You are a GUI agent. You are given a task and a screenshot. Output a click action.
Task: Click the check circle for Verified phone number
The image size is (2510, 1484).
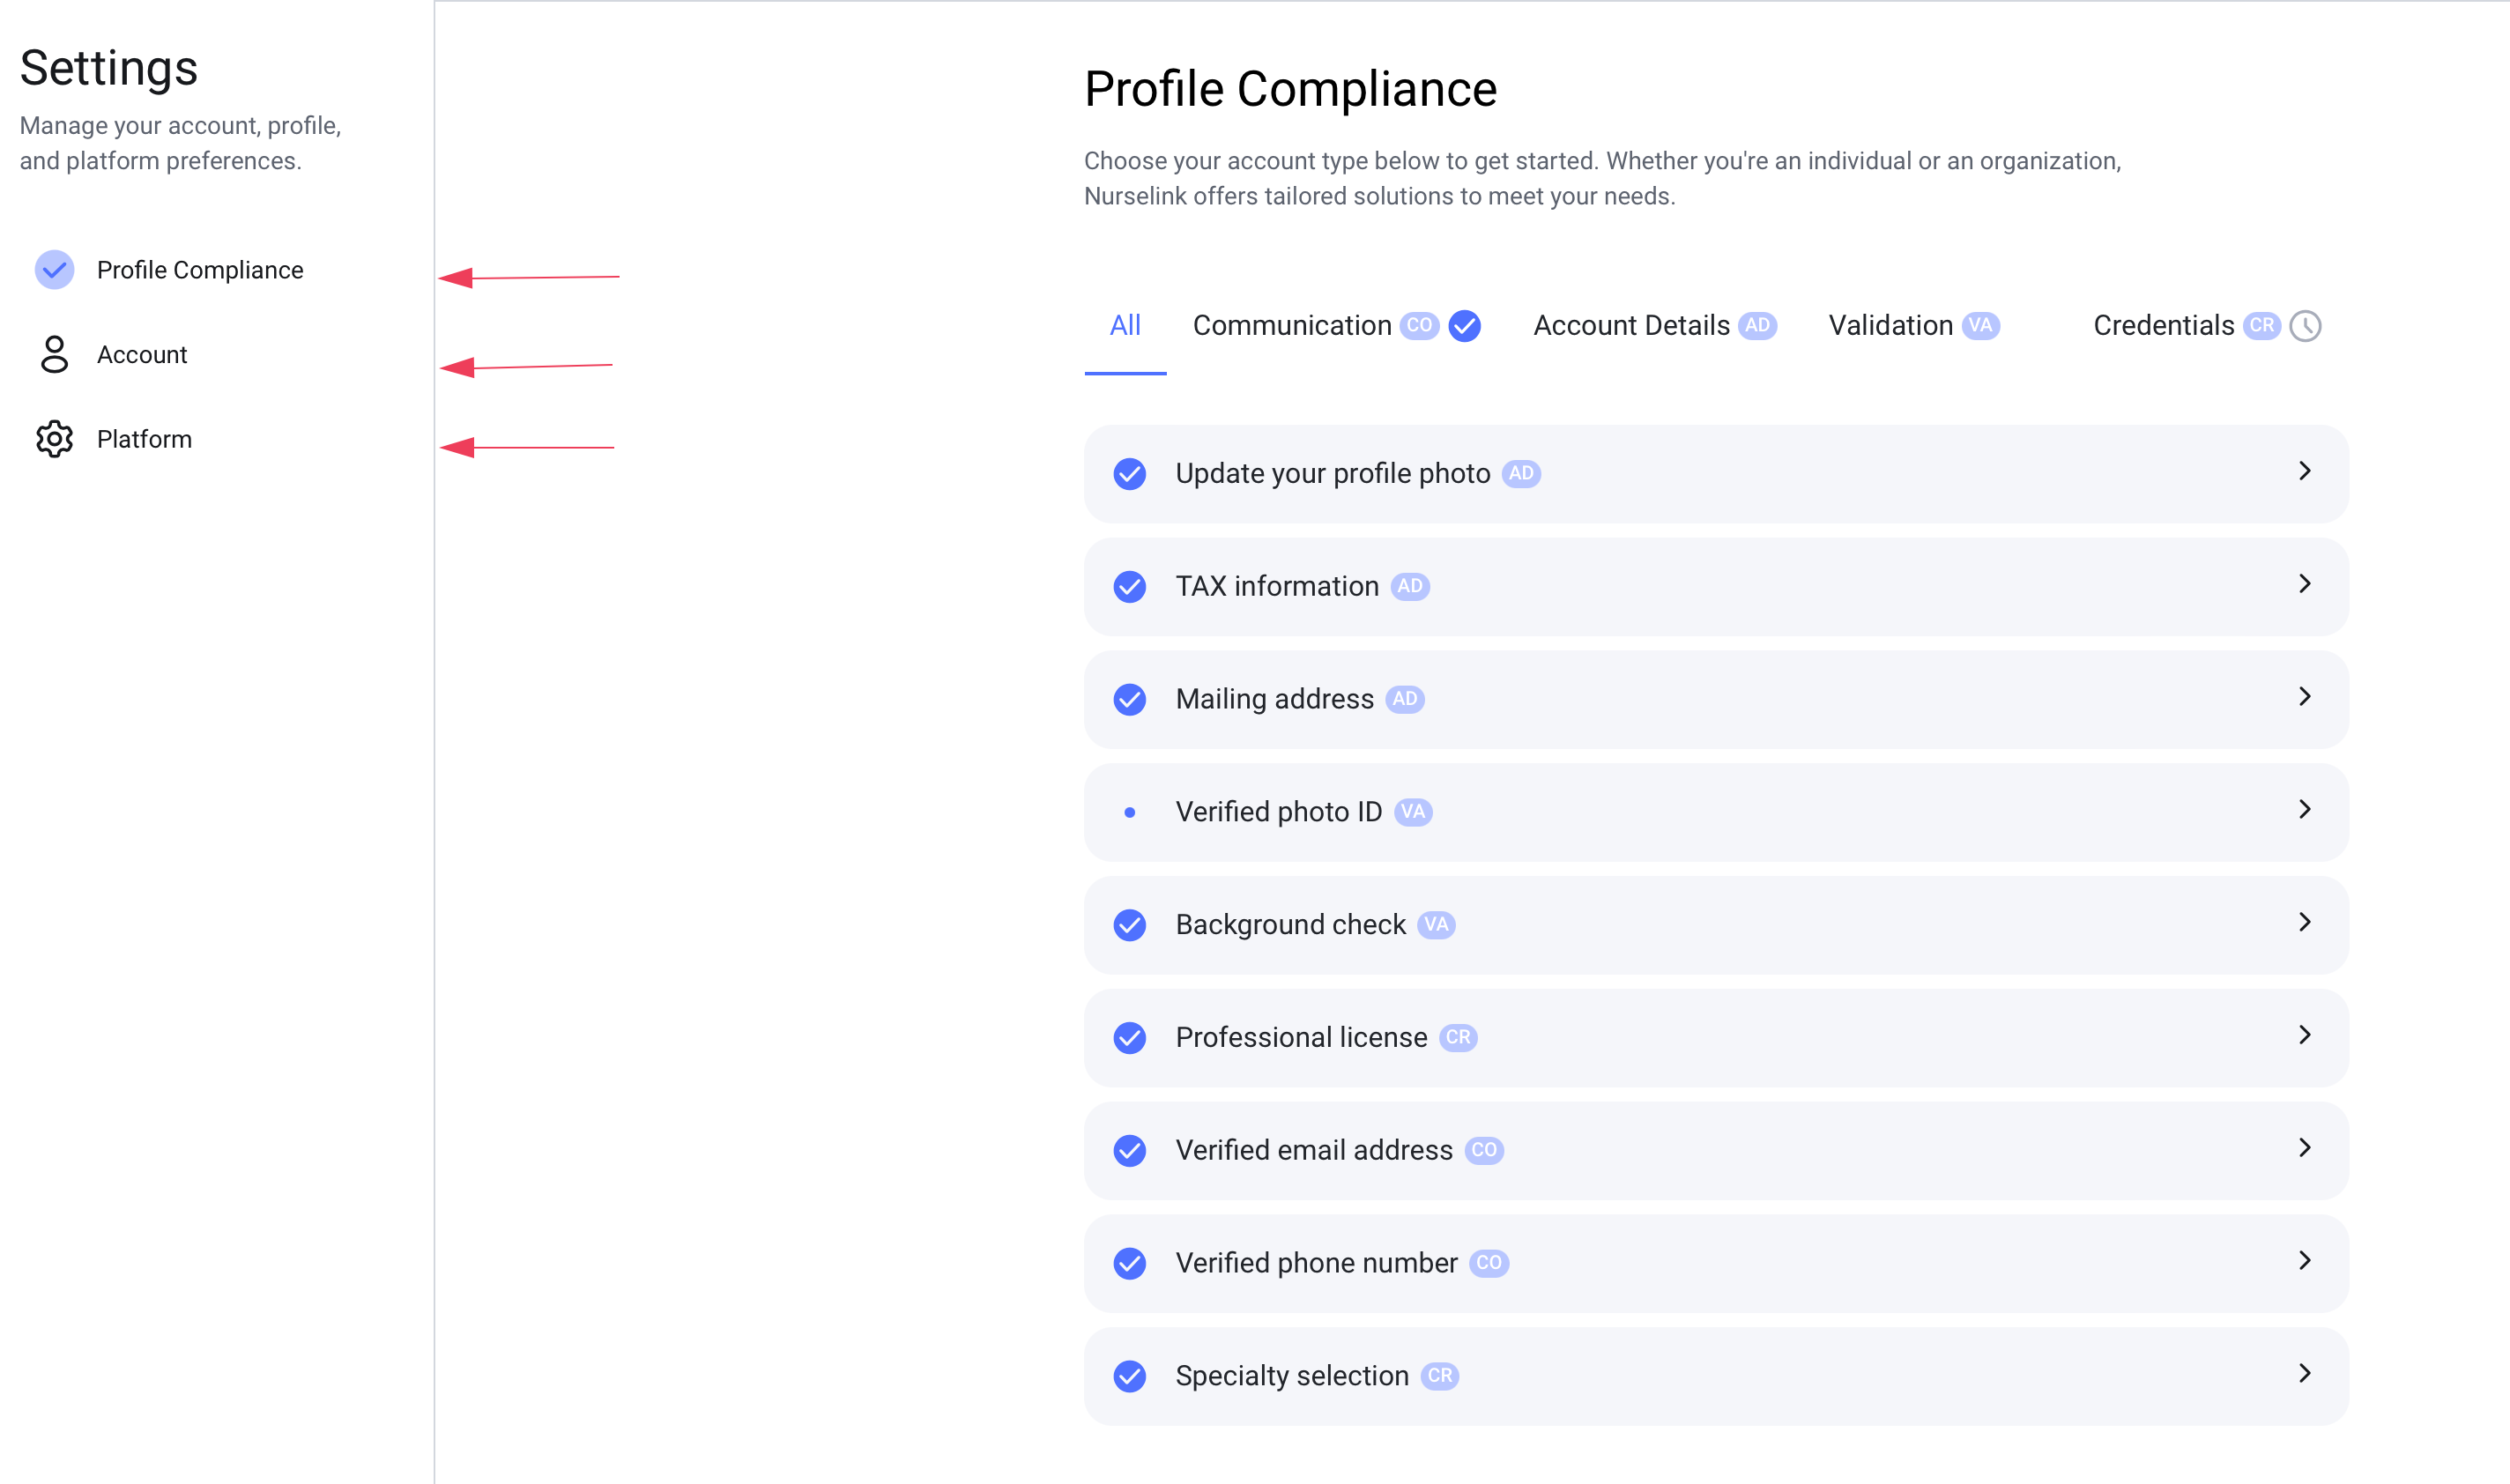[1130, 1265]
